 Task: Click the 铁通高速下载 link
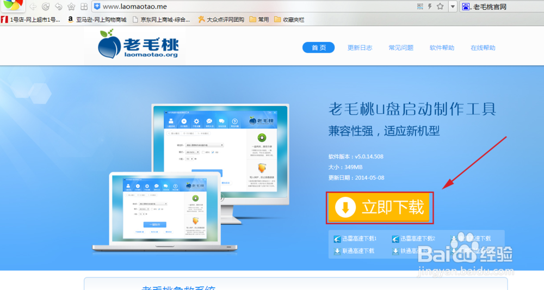coord(412,251)
